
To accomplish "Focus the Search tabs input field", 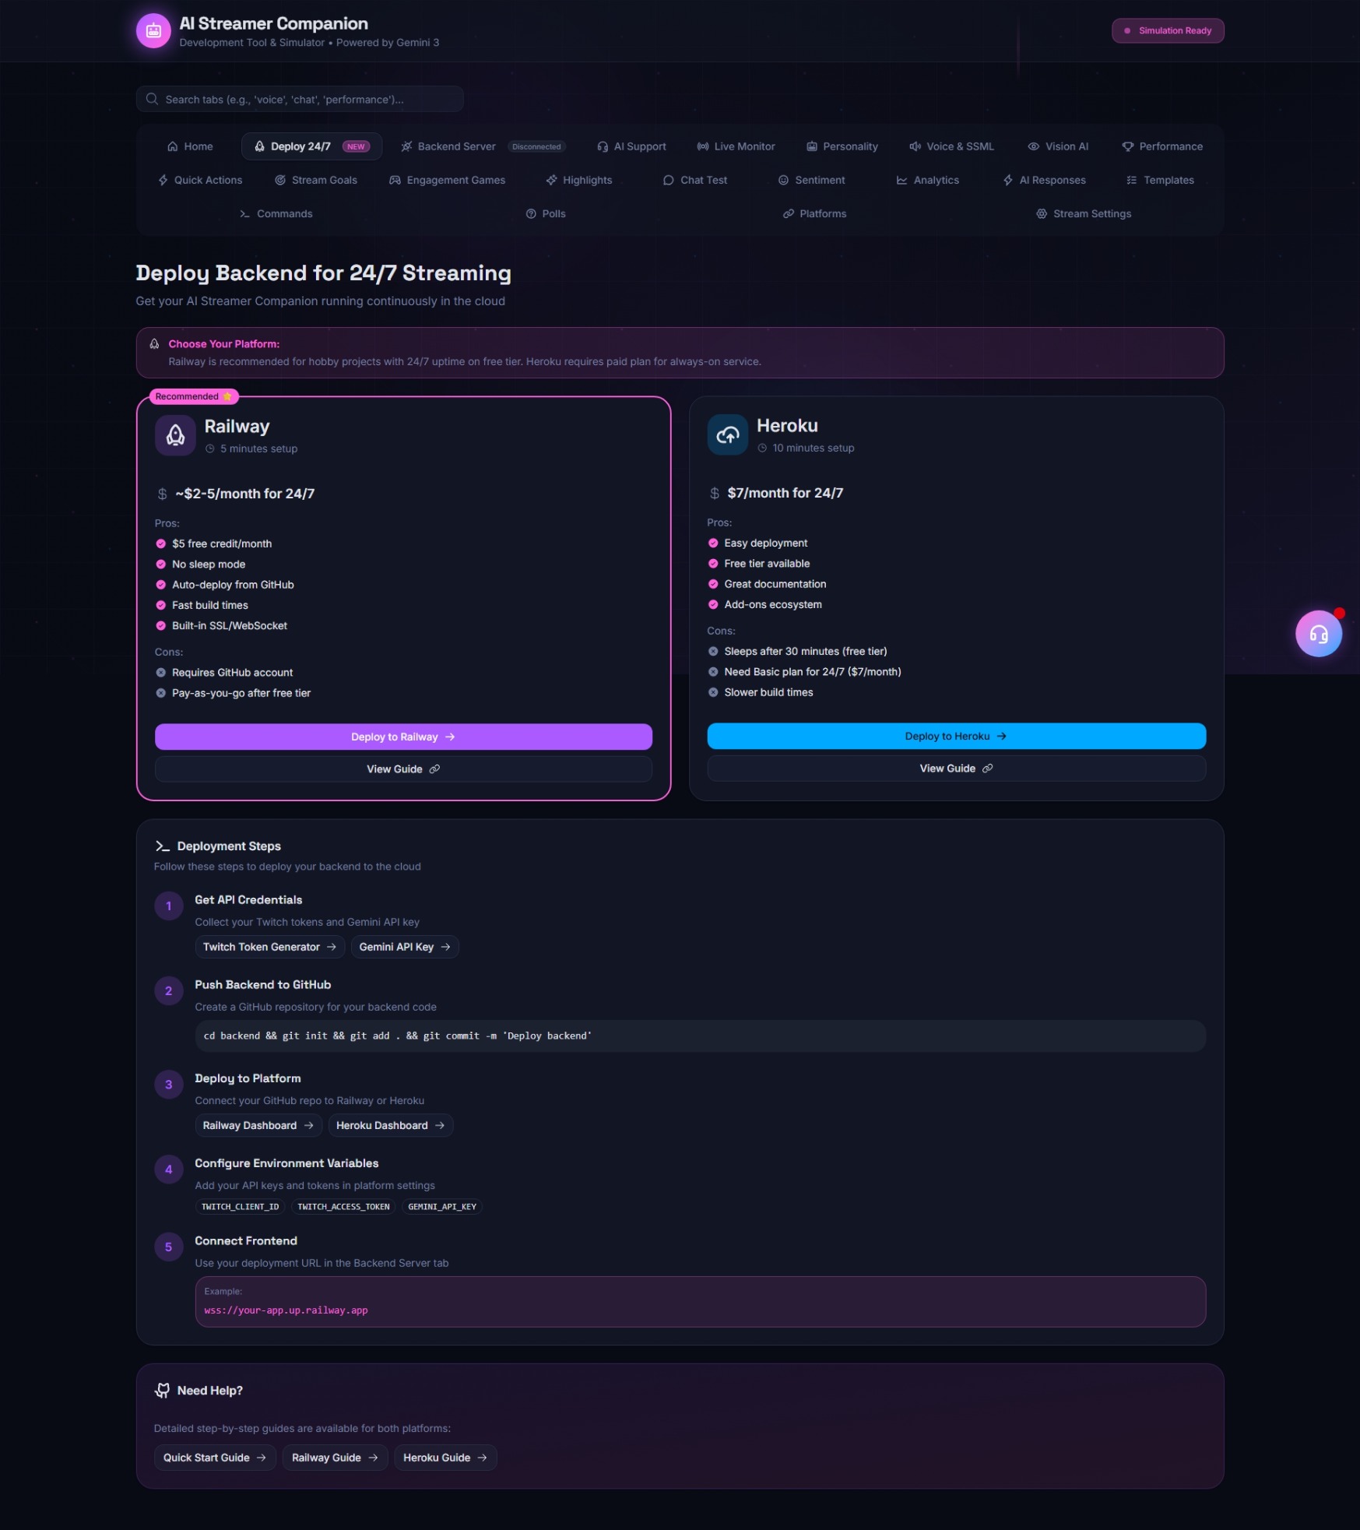I will (300, 99).
